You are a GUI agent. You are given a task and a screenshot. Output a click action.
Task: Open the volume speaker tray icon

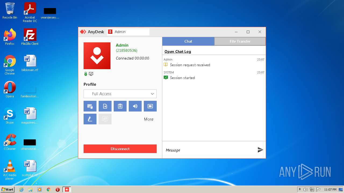click(x=306, y=190)
